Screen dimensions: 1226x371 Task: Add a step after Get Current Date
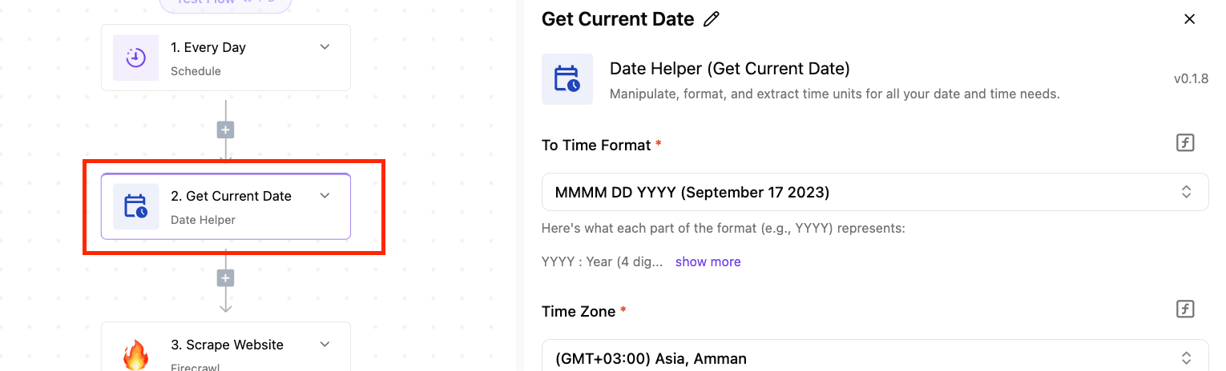tap(226, 278)
